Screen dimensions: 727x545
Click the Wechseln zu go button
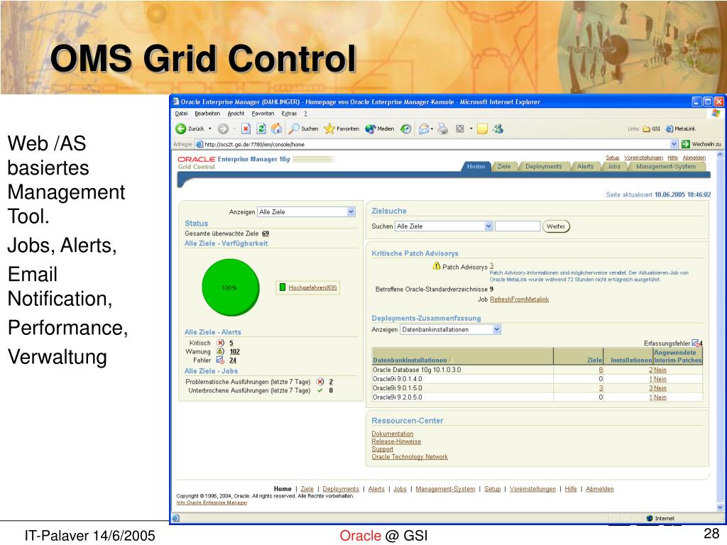[701, 144]
